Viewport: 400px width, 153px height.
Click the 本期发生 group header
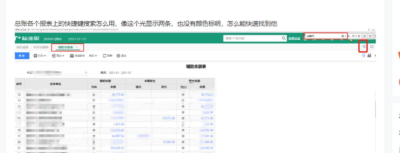point(151,81)
